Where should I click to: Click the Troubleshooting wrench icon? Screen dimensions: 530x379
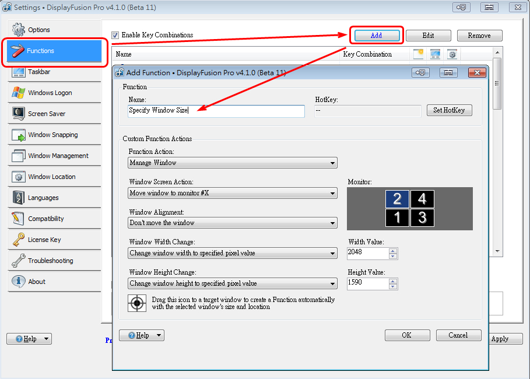(19, 261)
